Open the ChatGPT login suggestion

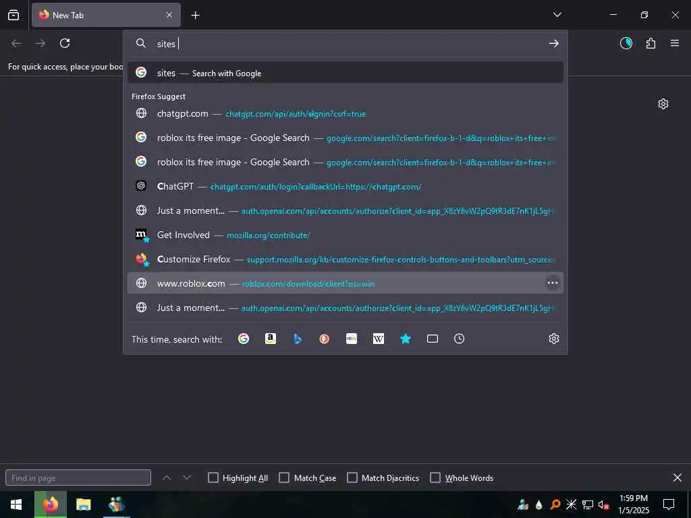pyautogui.click(x=345, y=186)
